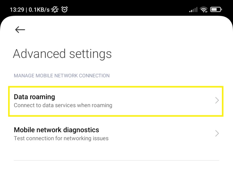Screen dimensions: 233x175
Task: Select the "Mobile network diagnostics" title label
Action: 57,130
